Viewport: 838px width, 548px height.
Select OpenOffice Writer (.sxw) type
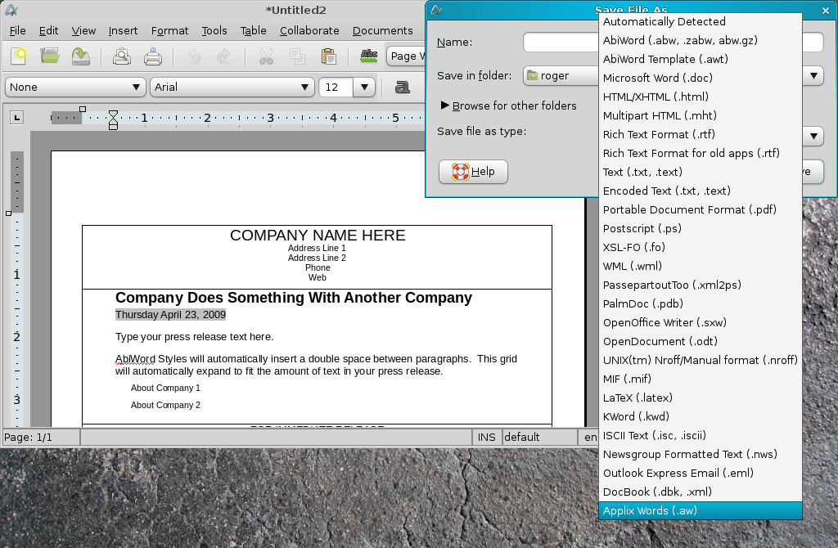tap(701, 322)
